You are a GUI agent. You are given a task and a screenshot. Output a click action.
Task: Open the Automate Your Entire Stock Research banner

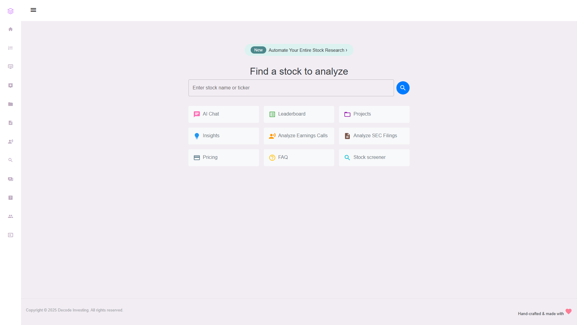299,50
